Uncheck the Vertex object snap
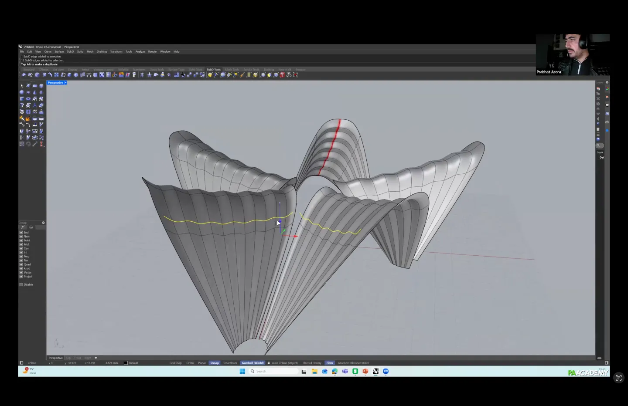The height and width of the screenshot is (406, 628). coord(21,273)
